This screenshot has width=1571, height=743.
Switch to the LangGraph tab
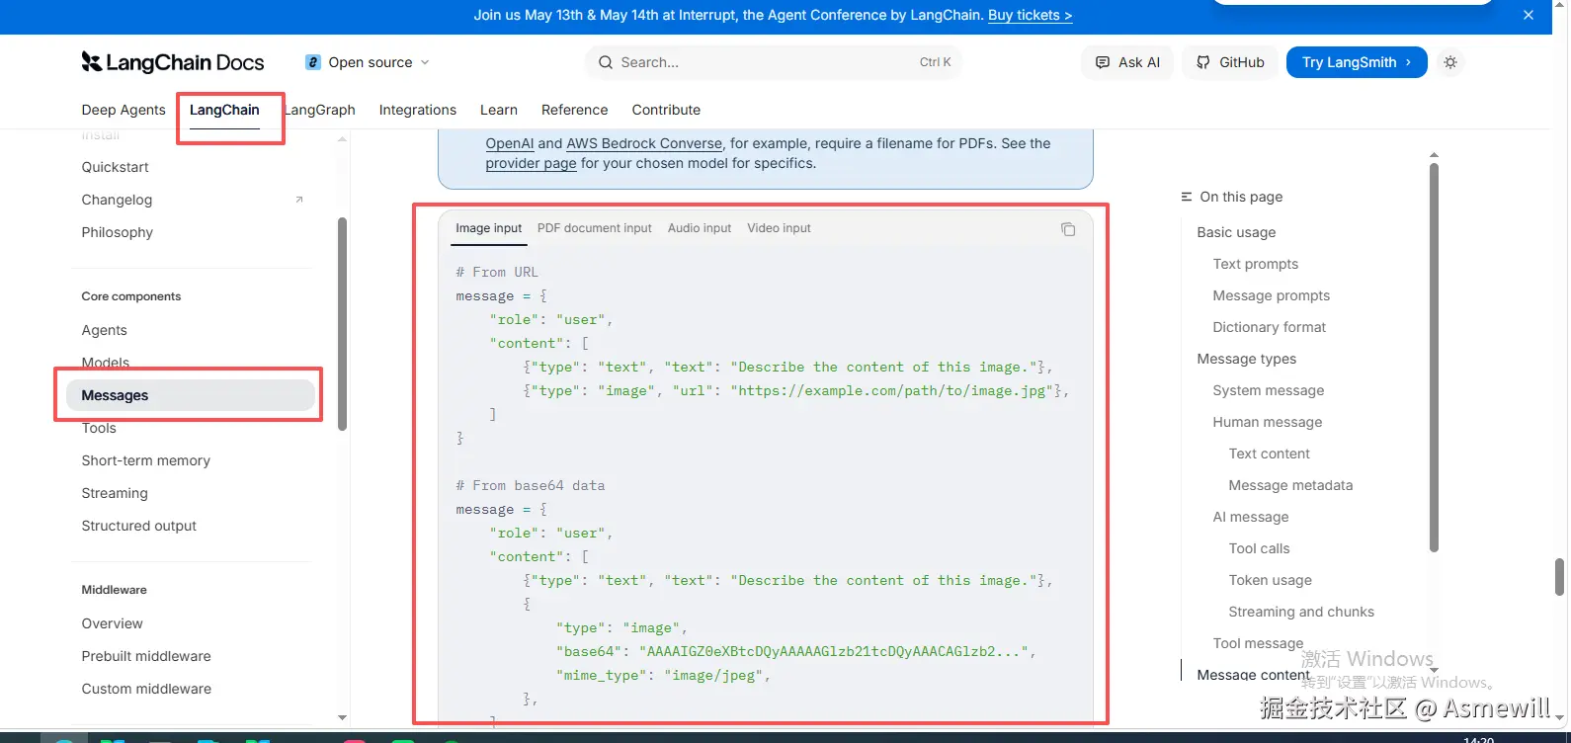pos(319,110)
